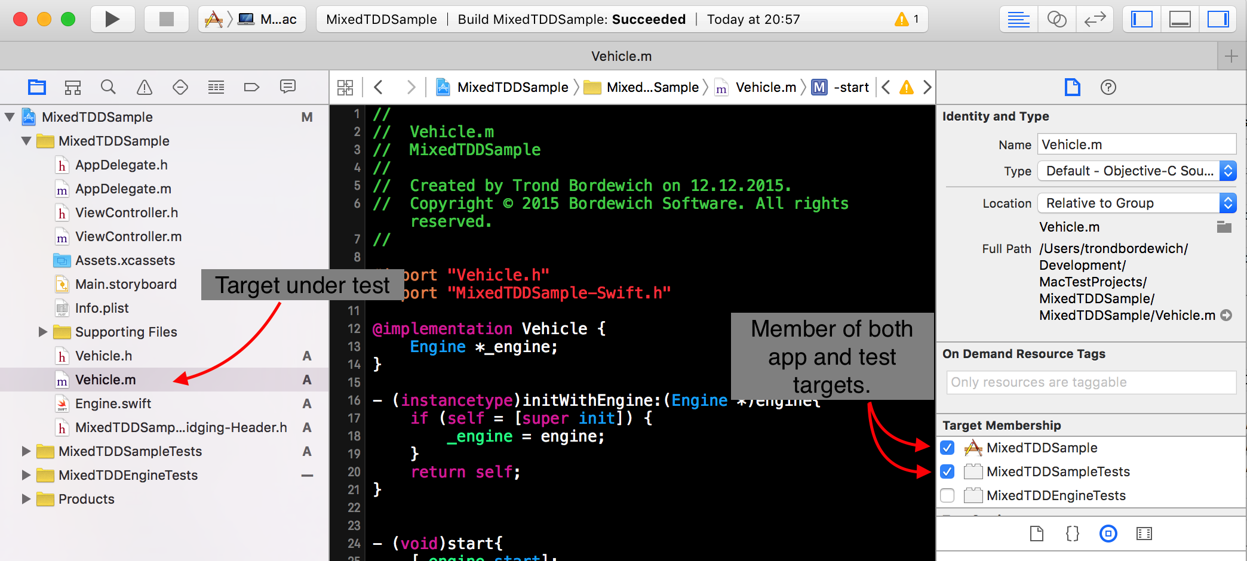The width and height of the screenshot is (1247, 561).
Task: Hide the Navigator pane
Action: pyautogui.click(x=1141, y=19)
